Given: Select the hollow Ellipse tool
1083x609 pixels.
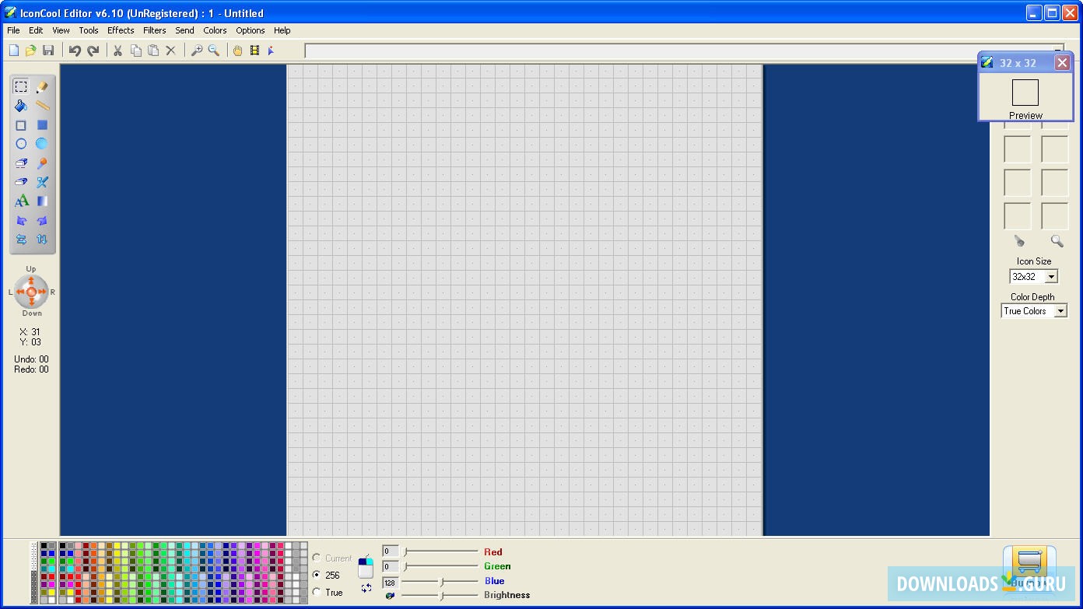Looking at the screenshot, I should click(x=21, y=144).
